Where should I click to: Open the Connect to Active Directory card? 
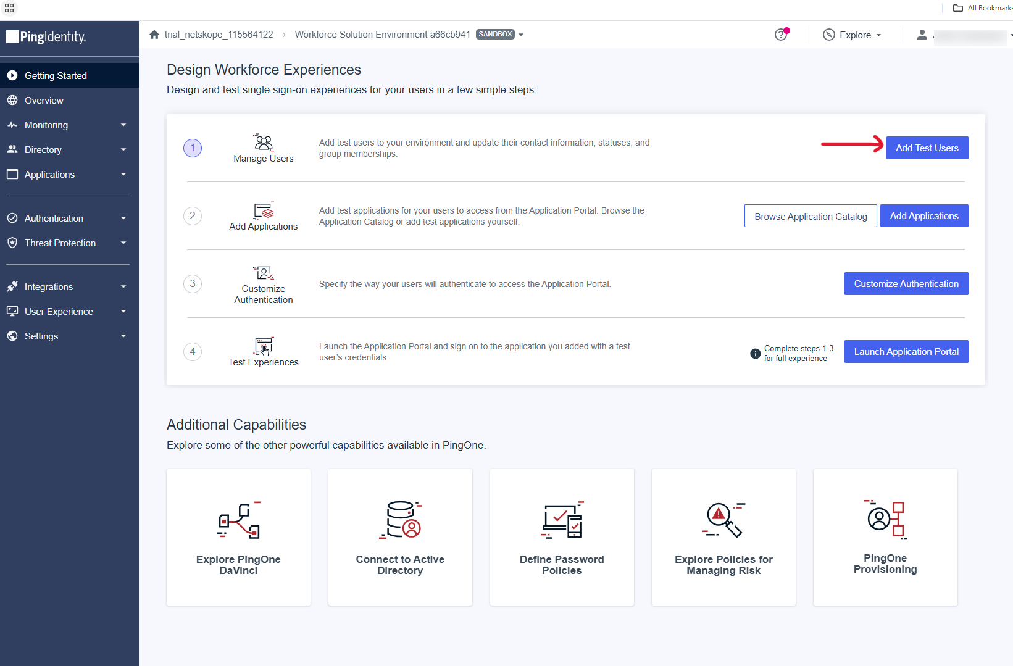pyautogui.click(x=400, y=537)
